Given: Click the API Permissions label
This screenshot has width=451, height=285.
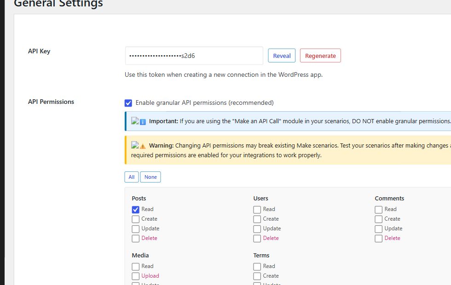Looking at the screenshot, I should point(51,102).
